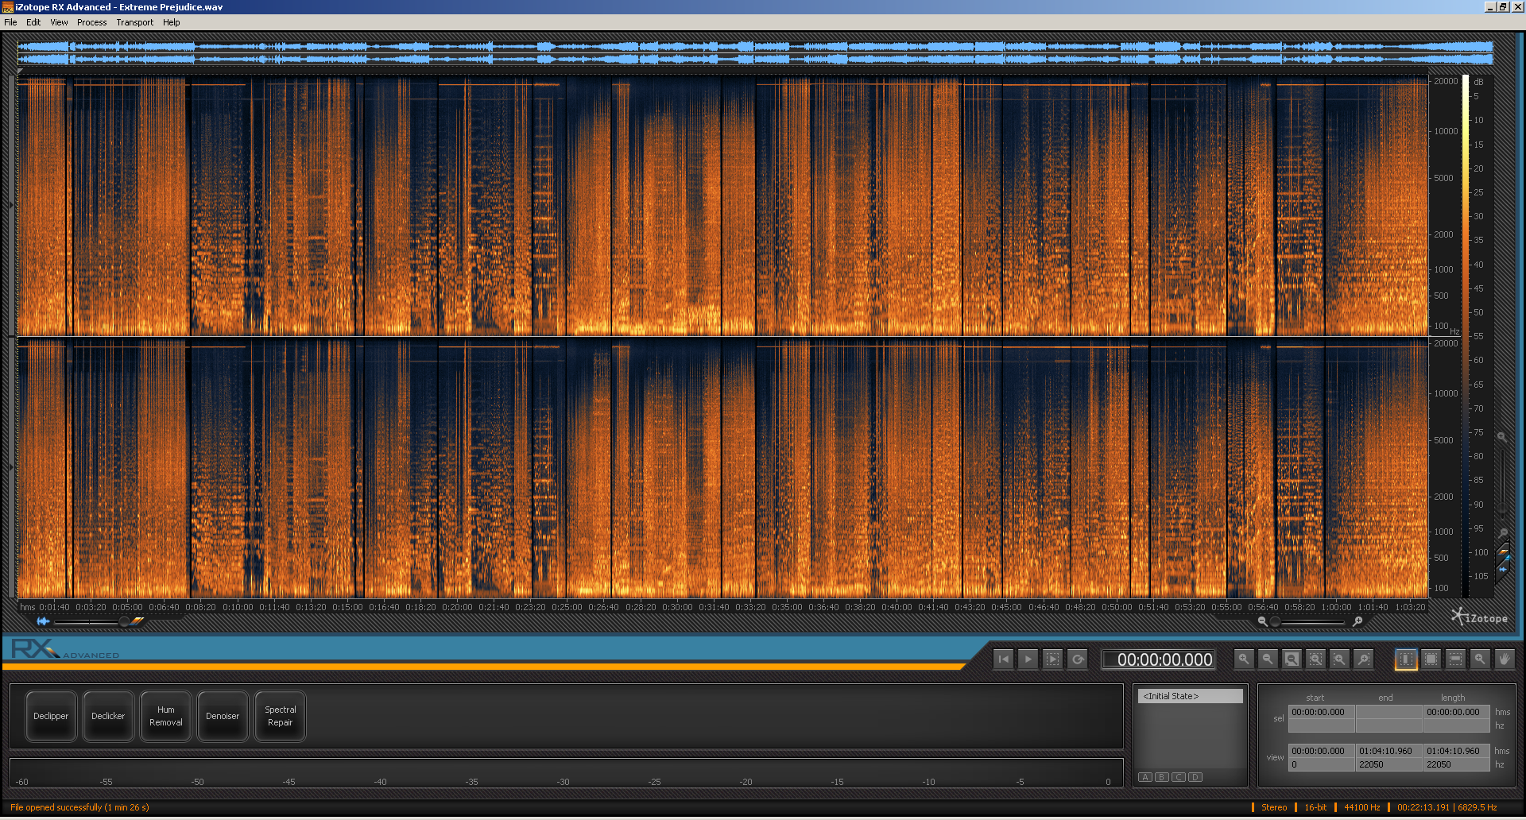The height and width of the screenshot is (820, 1526).
Task: Select the time-frequency selection tool
Action: tap(1431, 659)
